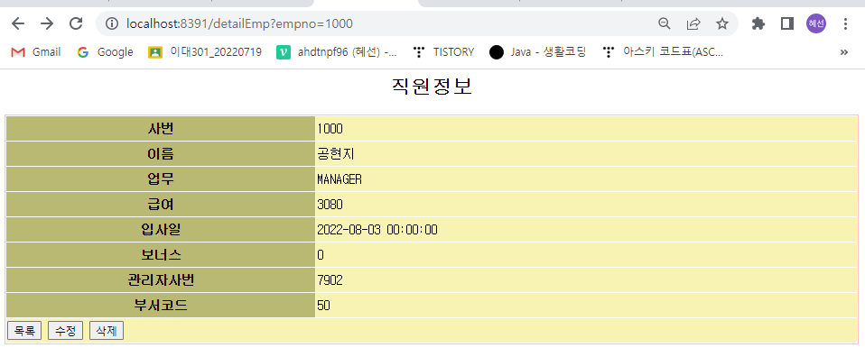Viewport: 865px width, 357px height.
Task: Click the 사번 header cell
Action: coord(161,129)
